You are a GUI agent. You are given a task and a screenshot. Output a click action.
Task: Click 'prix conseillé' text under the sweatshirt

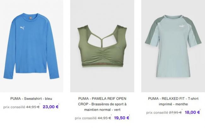coord(14,107)
